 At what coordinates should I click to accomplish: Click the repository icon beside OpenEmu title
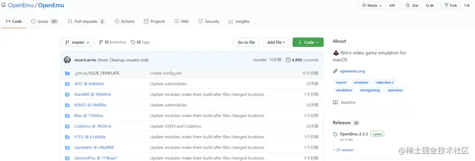(x=4, y=5)
